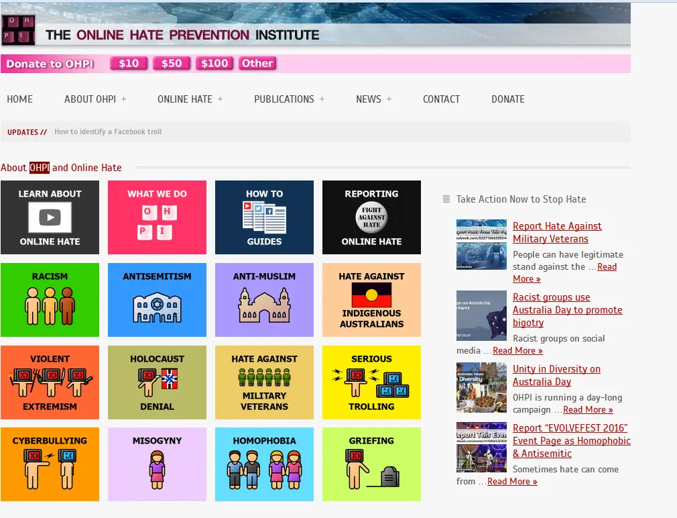This screenshot has width=677, height=518.
Task: Expand the plus sign beside NEWS
Action: click(x=389, y=99)
